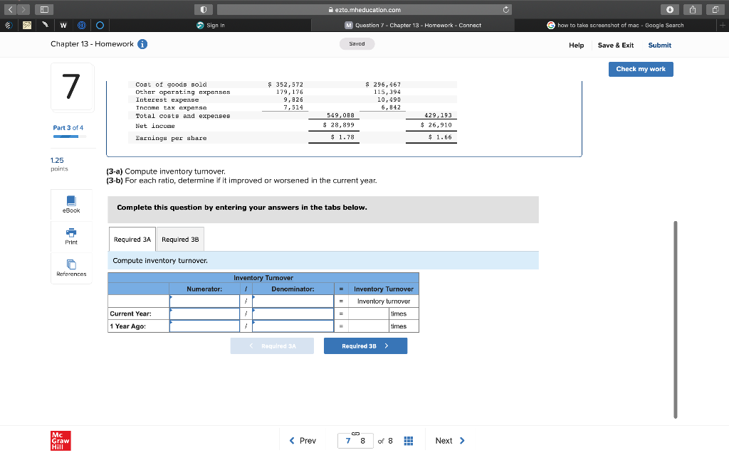The height and width of the screenshot is (455, 729).
Task: Click the 1 Year Ago denominator field
Action: [293, 326]
